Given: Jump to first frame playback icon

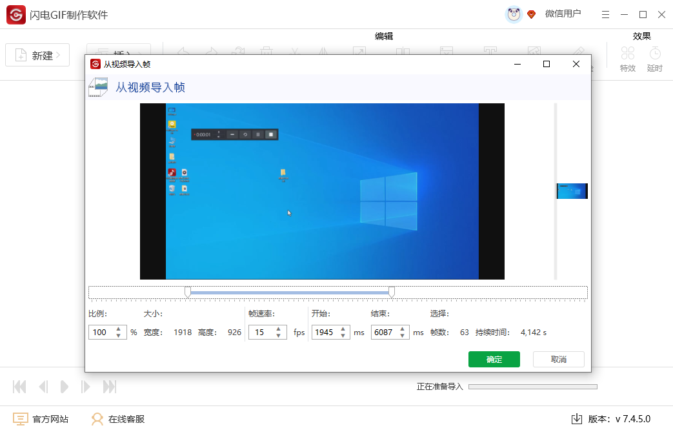Looking at the screenshot, I should 20,387.
